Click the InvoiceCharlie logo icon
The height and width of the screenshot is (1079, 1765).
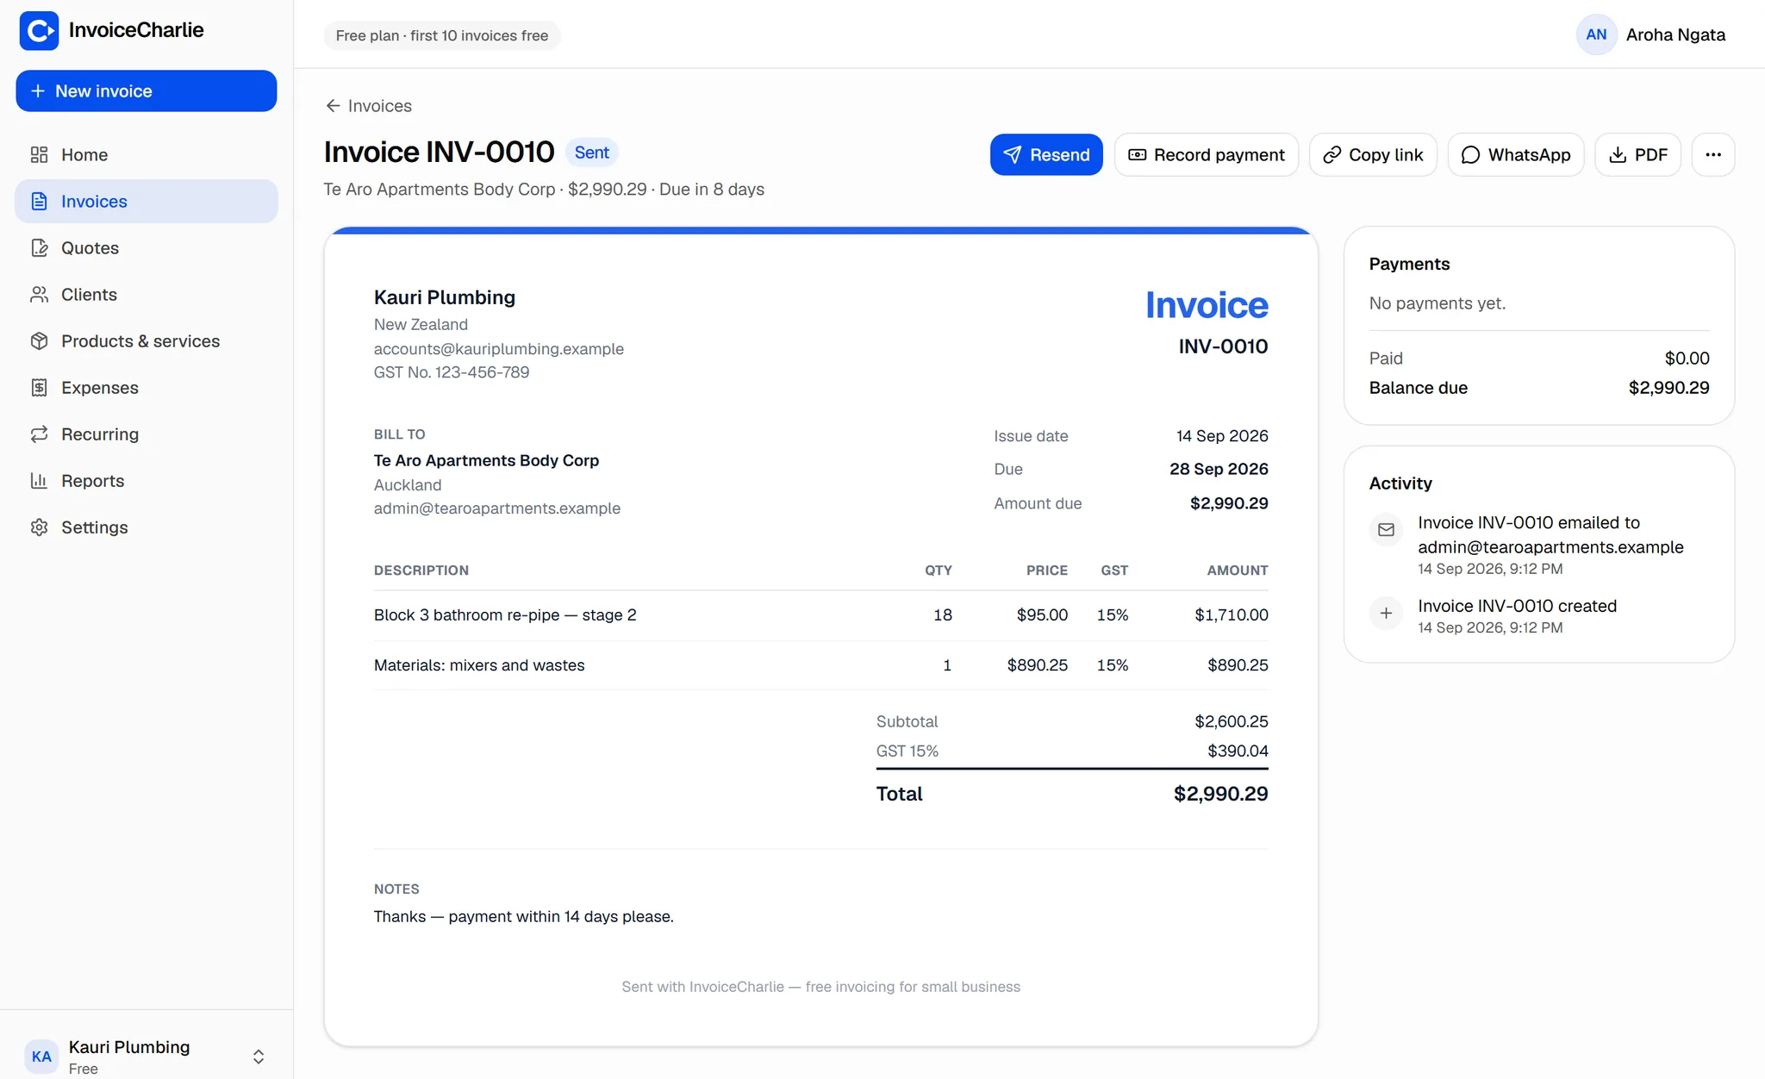pos(39,31)
